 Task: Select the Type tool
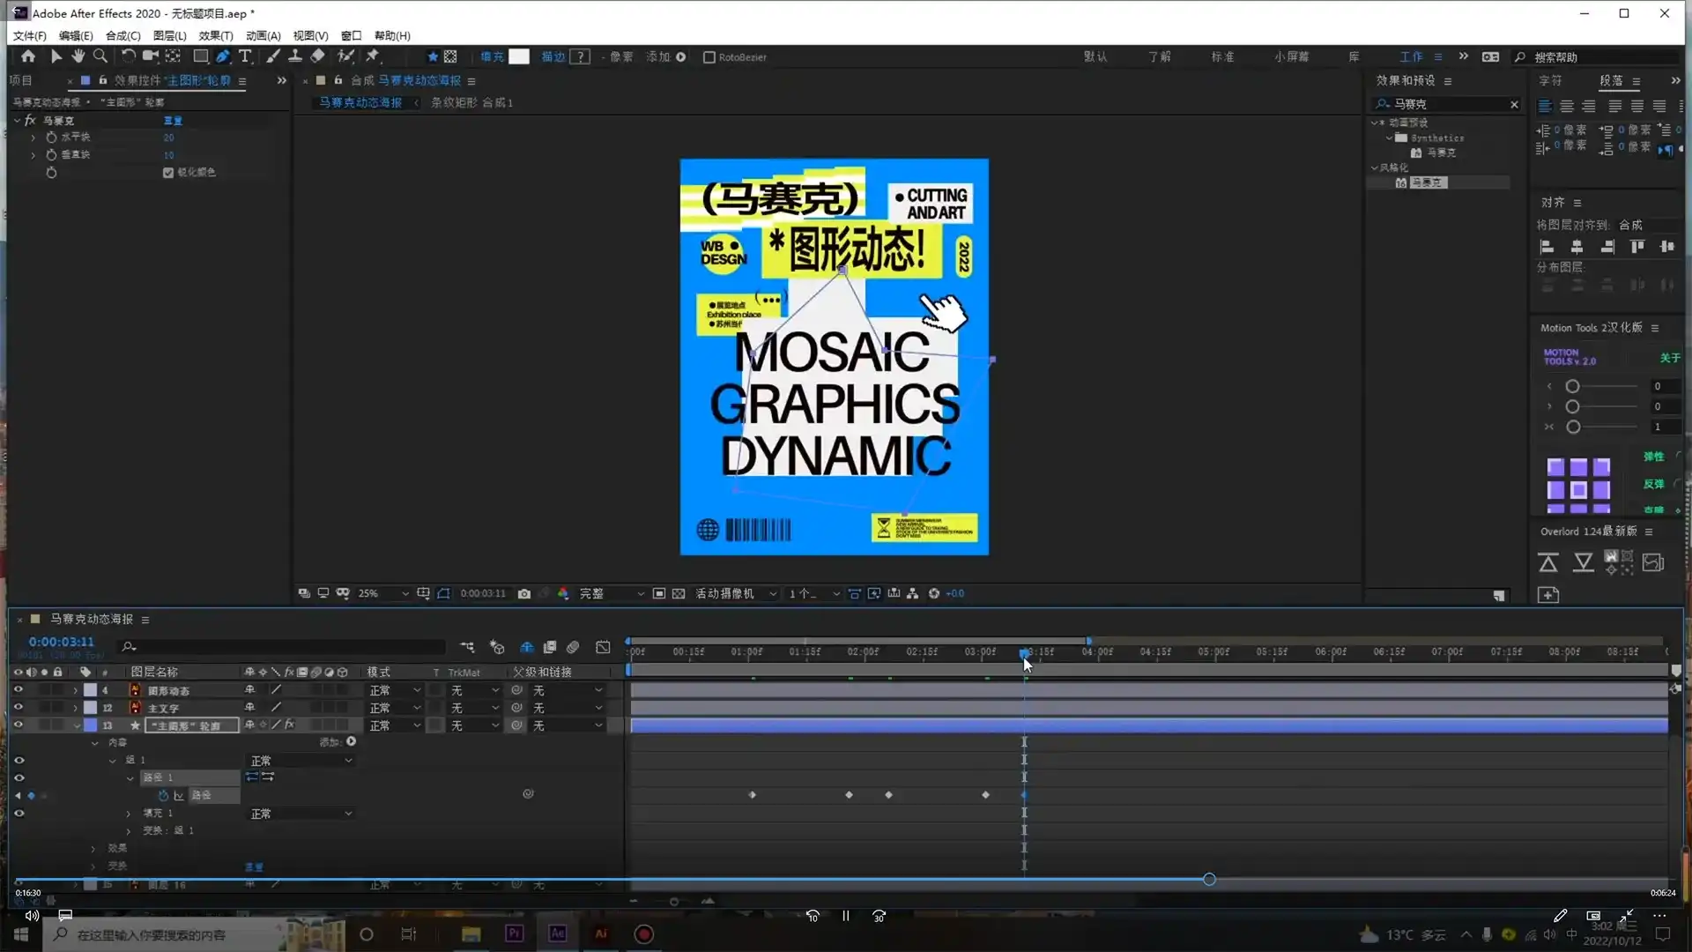tap(245, 56)
